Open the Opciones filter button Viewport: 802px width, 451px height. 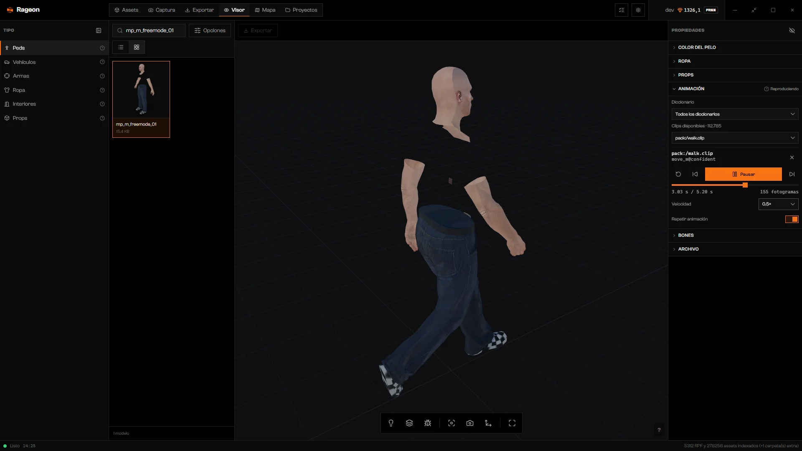210,30
